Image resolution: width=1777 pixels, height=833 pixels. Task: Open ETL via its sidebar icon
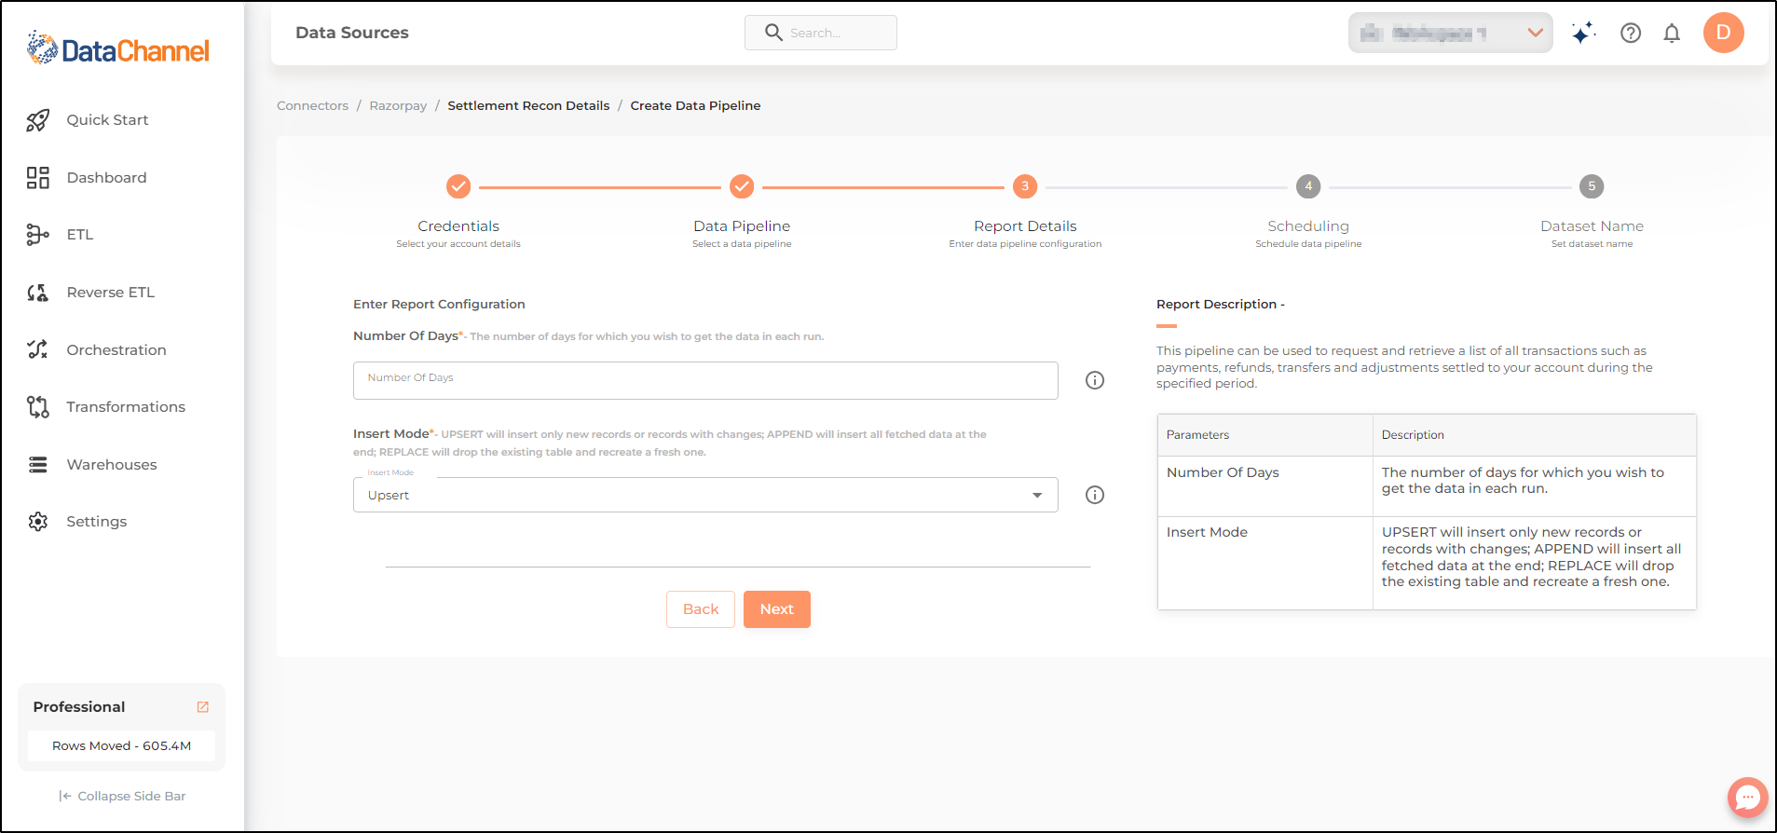click(x=37, y=235)
